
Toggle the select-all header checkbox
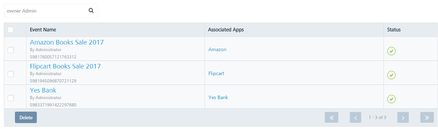[11, 30]
